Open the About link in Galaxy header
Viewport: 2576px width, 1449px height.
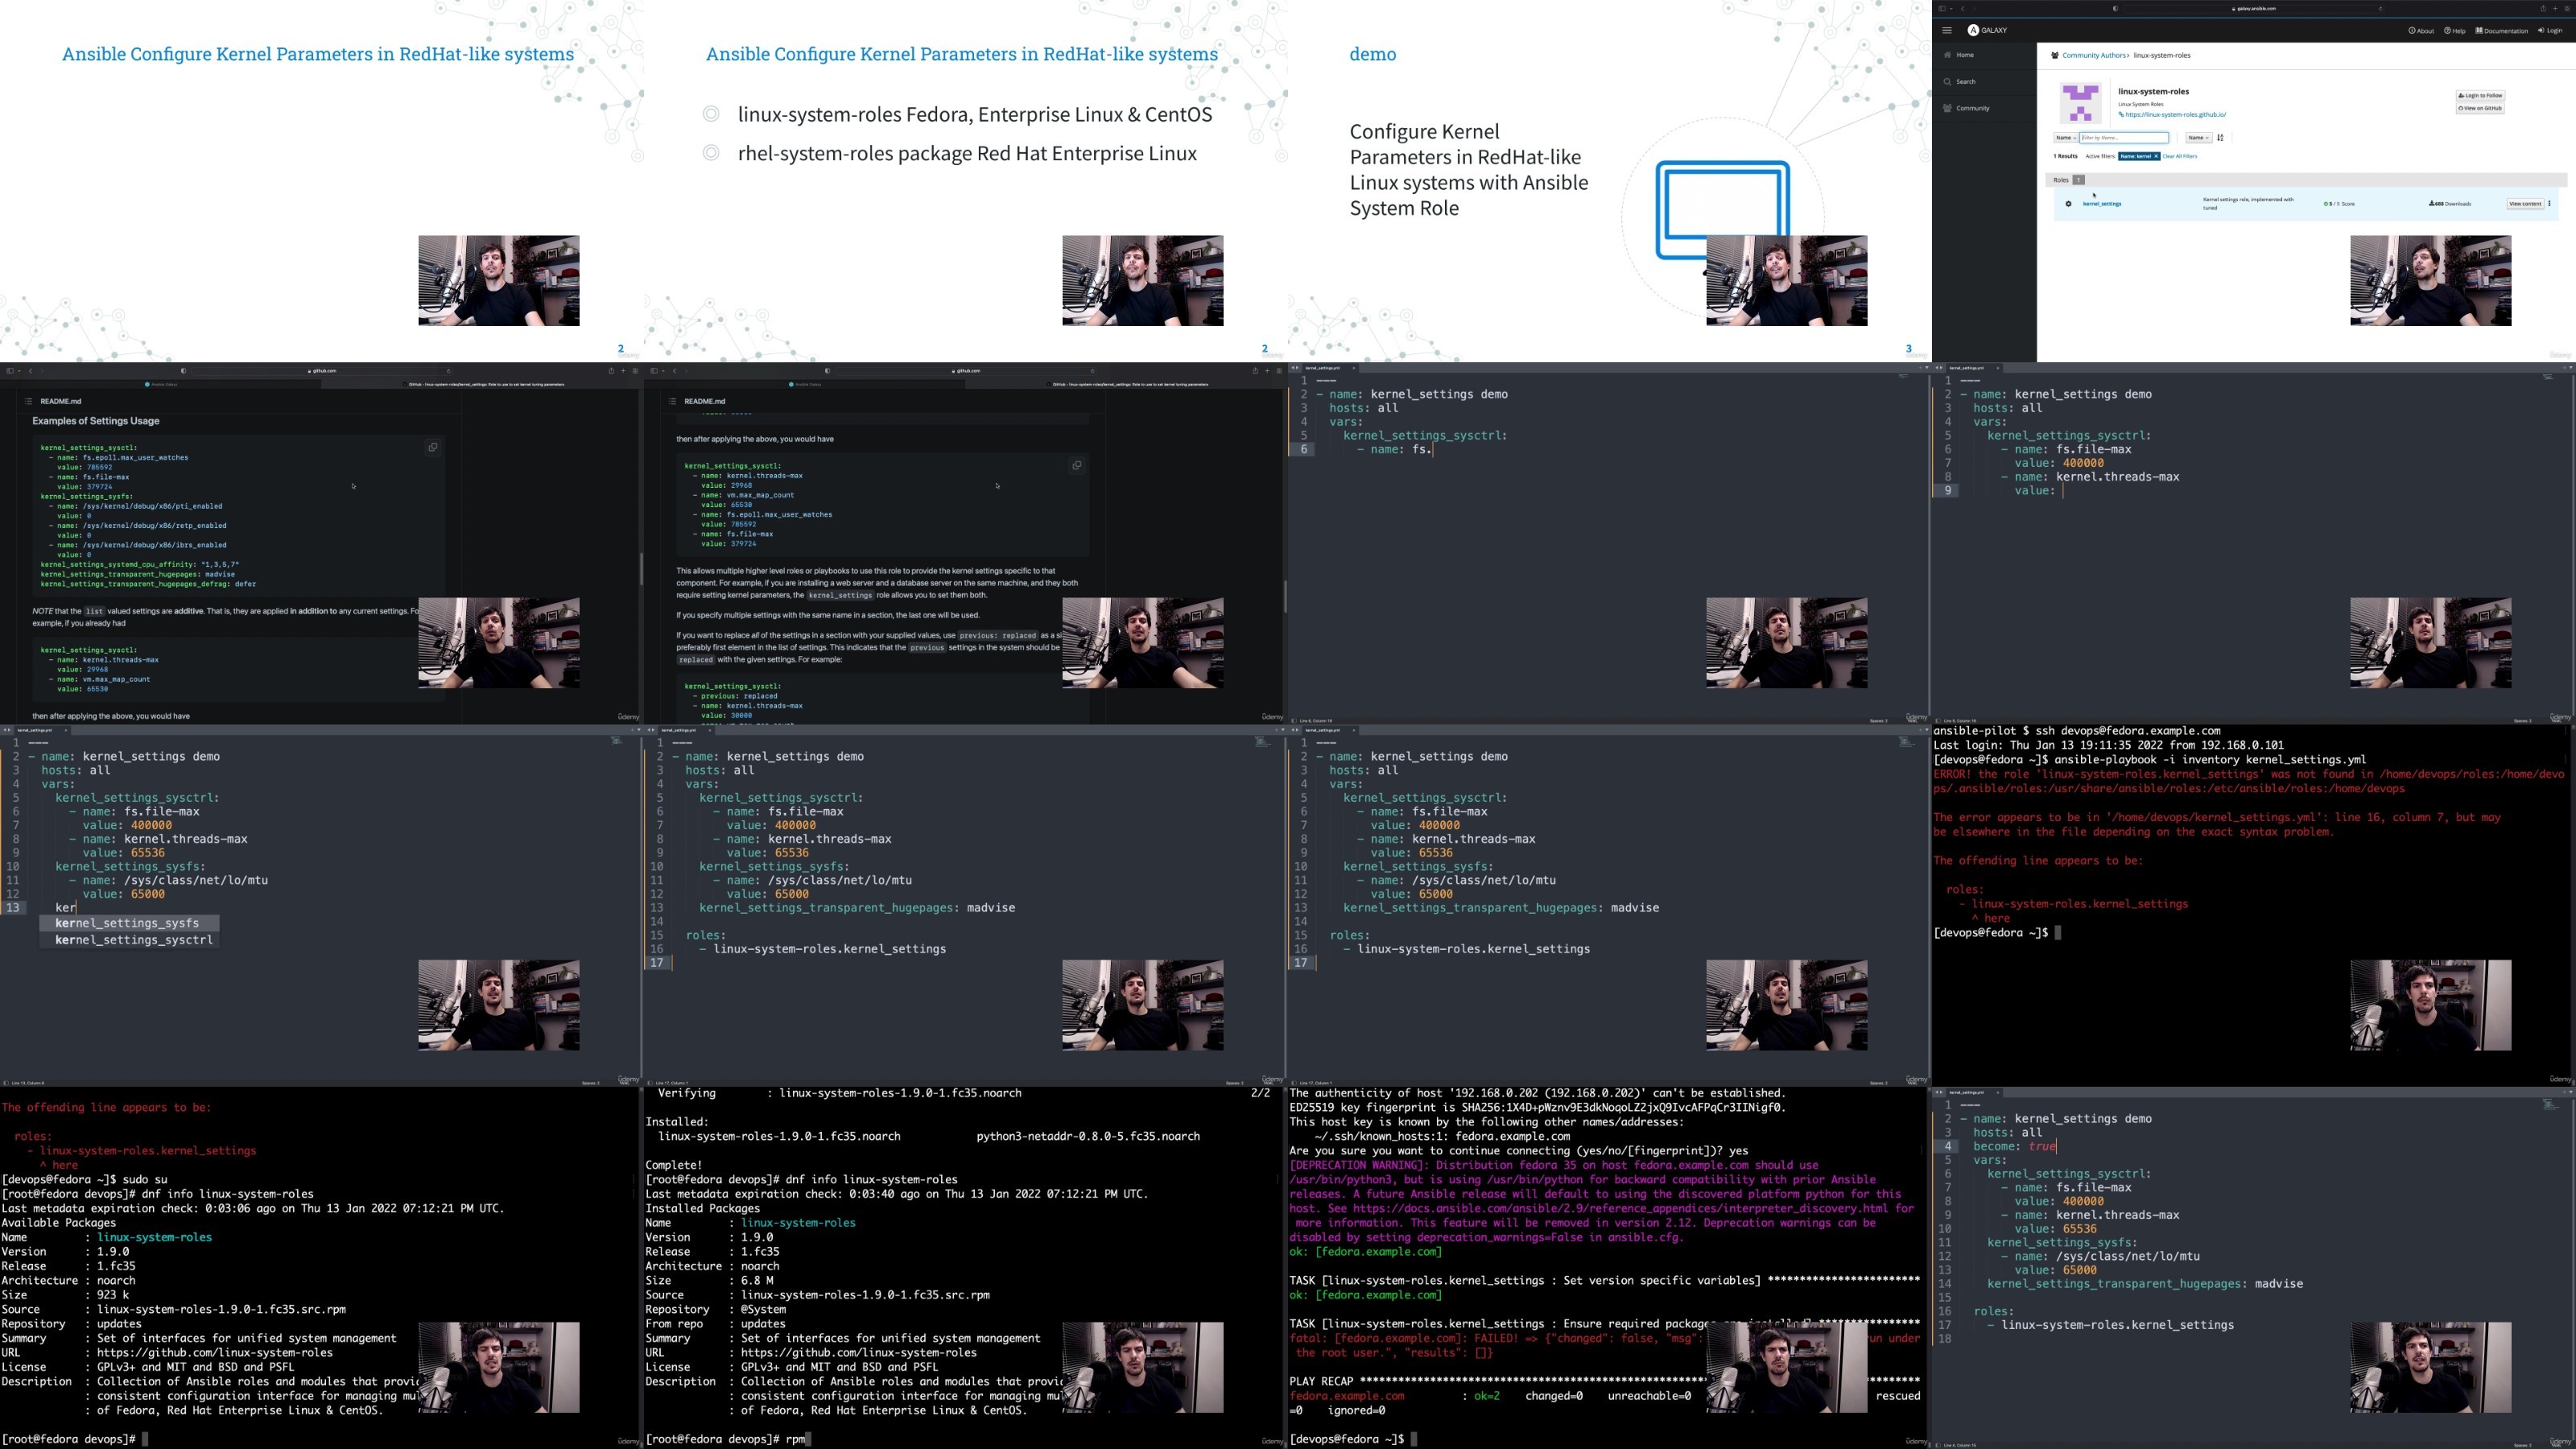2421,31
